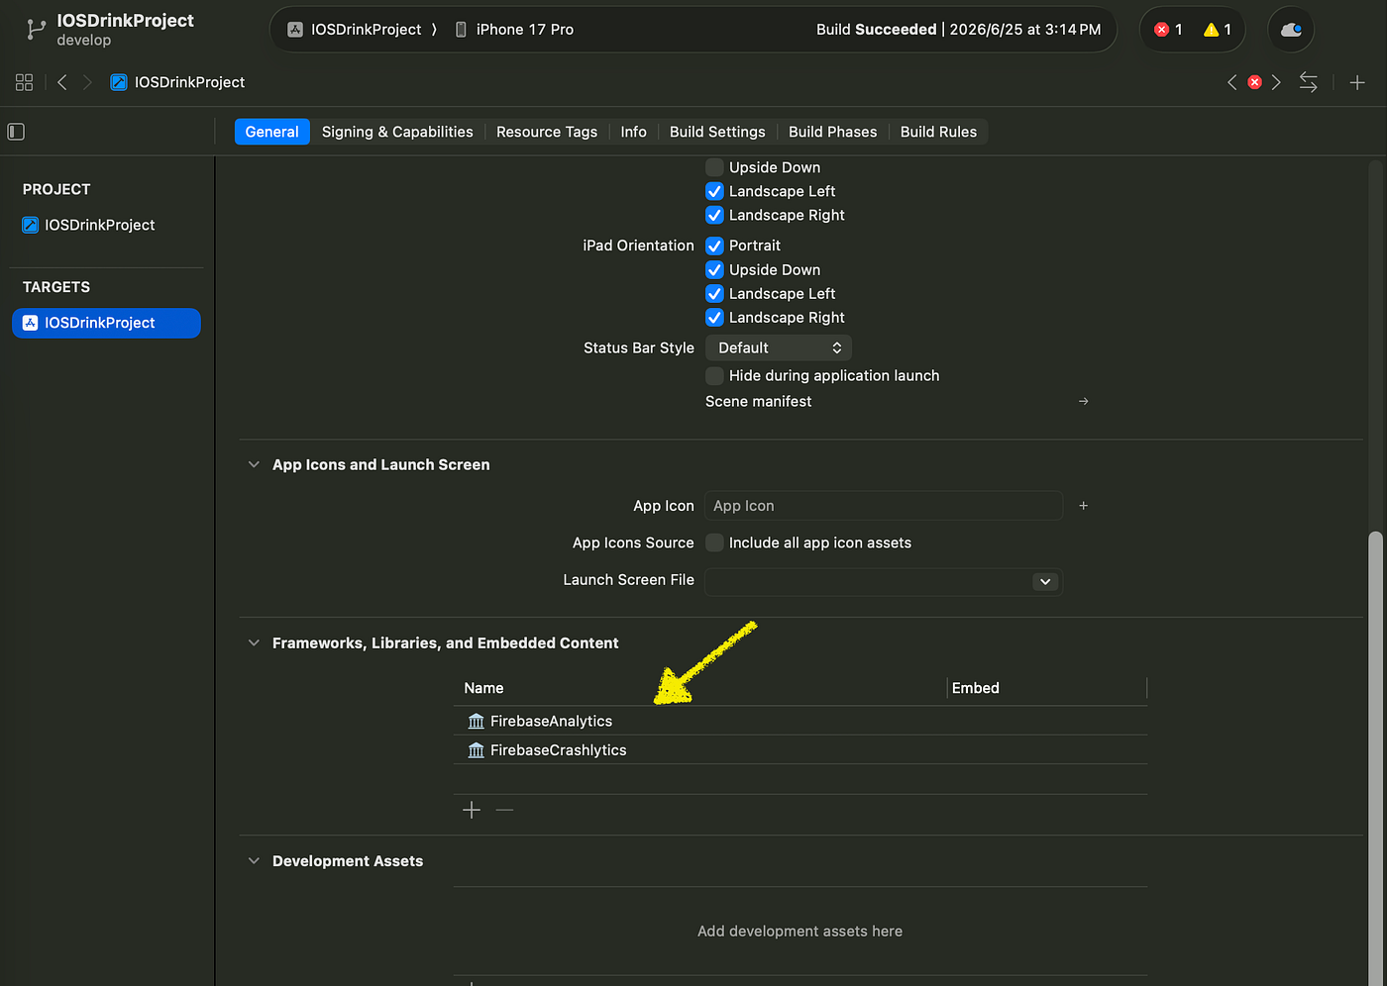Screen dimensions: 1387x986
Task: Go to next issue arrow
Action: 1276,82
